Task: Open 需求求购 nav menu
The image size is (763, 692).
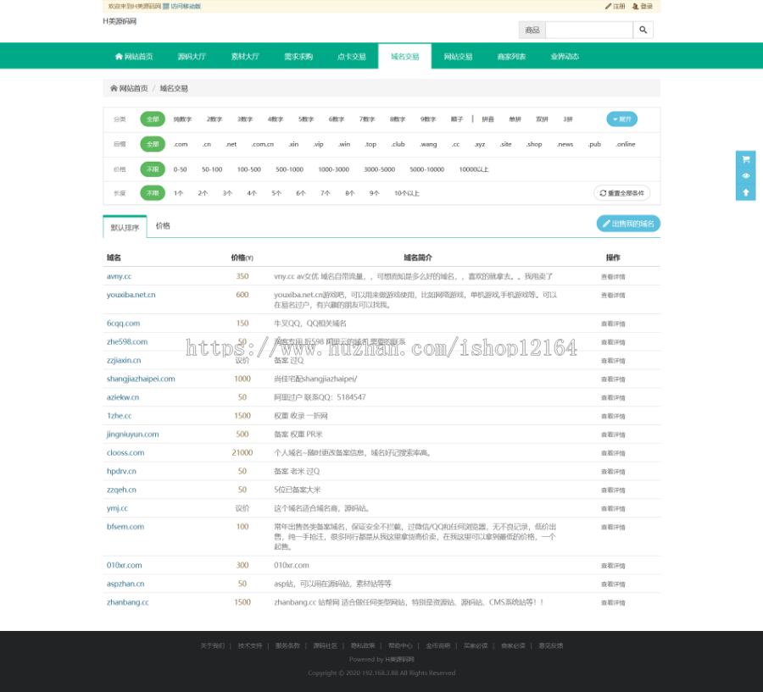Action: tap(298, 57)
